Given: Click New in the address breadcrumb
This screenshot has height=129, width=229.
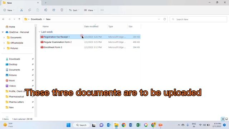Looking at the screenshot, I should click(48, 19).
